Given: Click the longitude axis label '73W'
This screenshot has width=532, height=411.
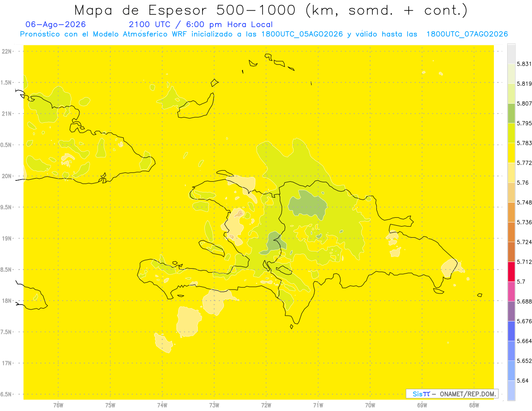Looking at the screenshot, I should tap(214, 405).
